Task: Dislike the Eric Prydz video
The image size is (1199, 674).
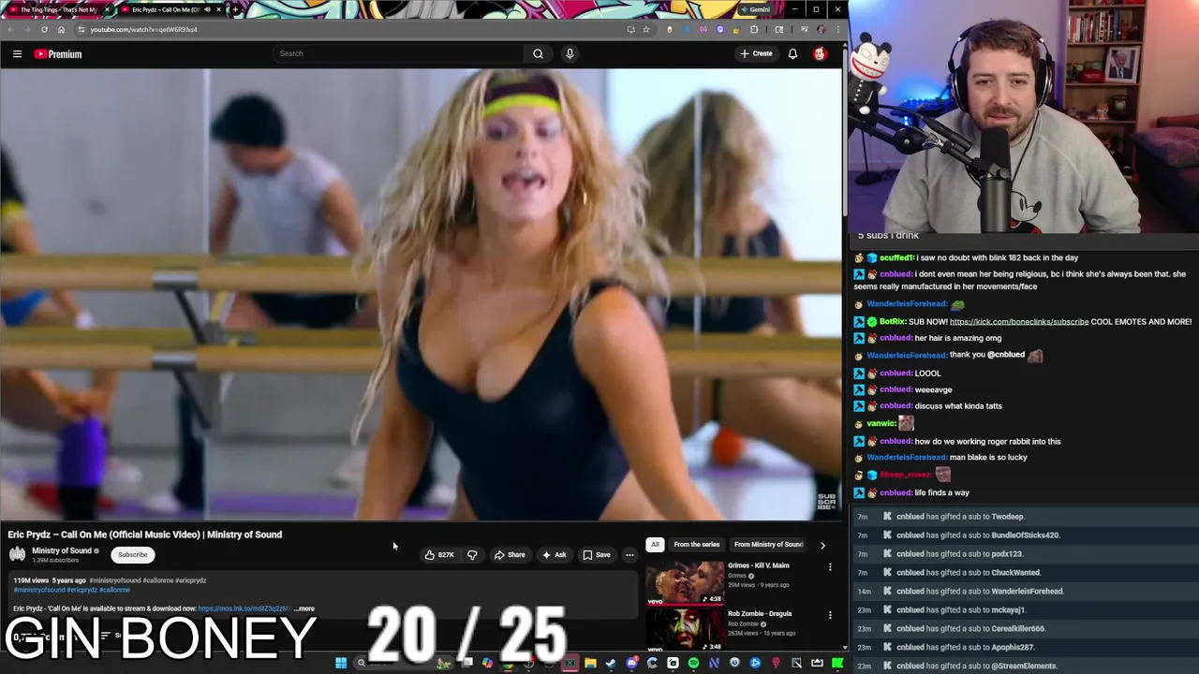Action: pyautogui.click(x=472, y=555)
